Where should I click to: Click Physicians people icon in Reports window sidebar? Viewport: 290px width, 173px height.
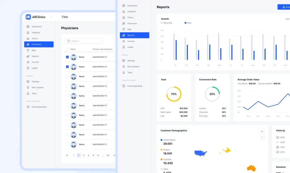(x=124, y=23)
